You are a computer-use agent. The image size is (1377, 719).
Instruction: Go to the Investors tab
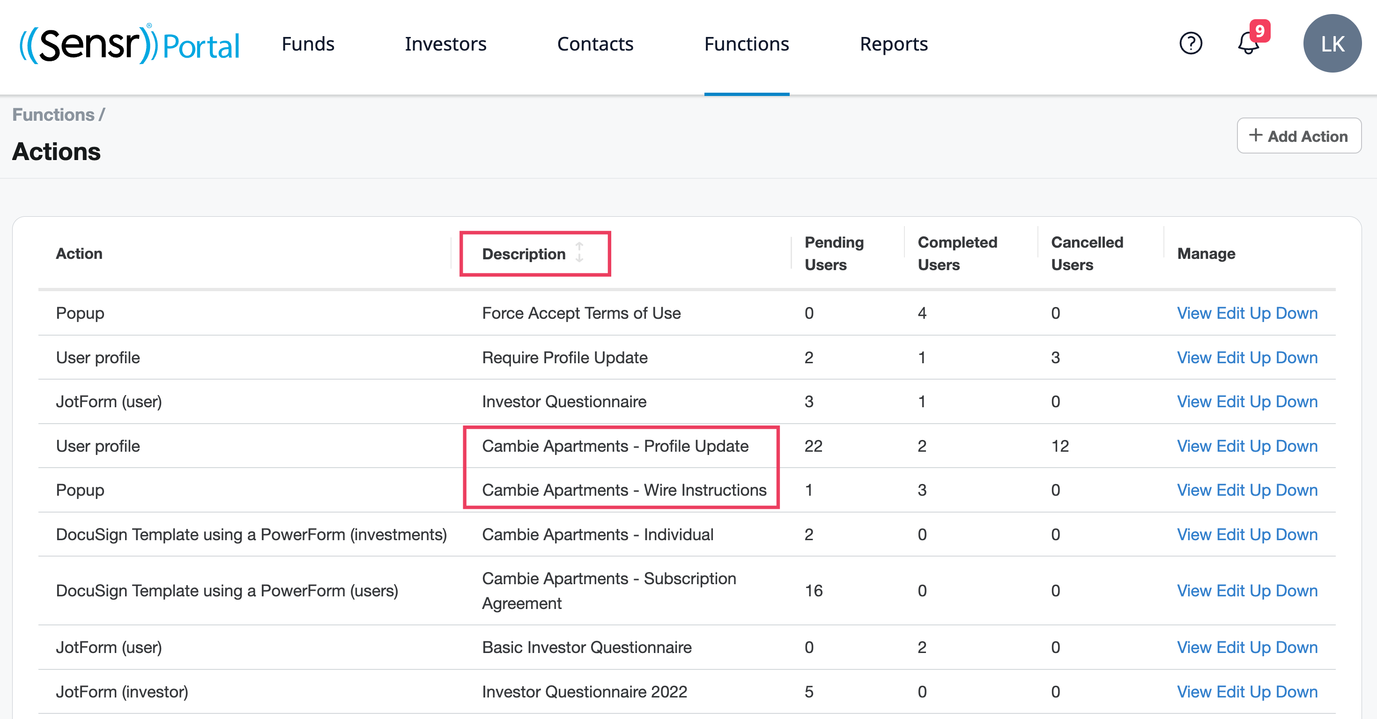tap(445, 44)
